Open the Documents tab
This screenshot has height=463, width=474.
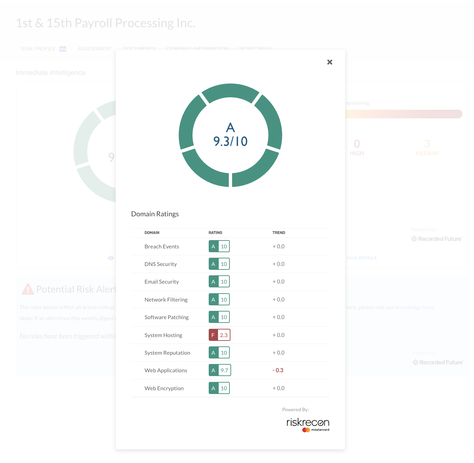139,49
